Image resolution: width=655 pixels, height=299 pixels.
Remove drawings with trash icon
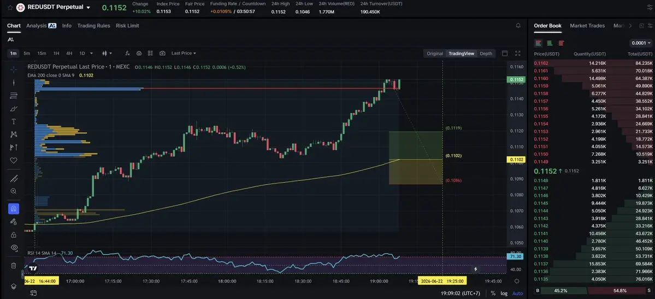[14, 266]
